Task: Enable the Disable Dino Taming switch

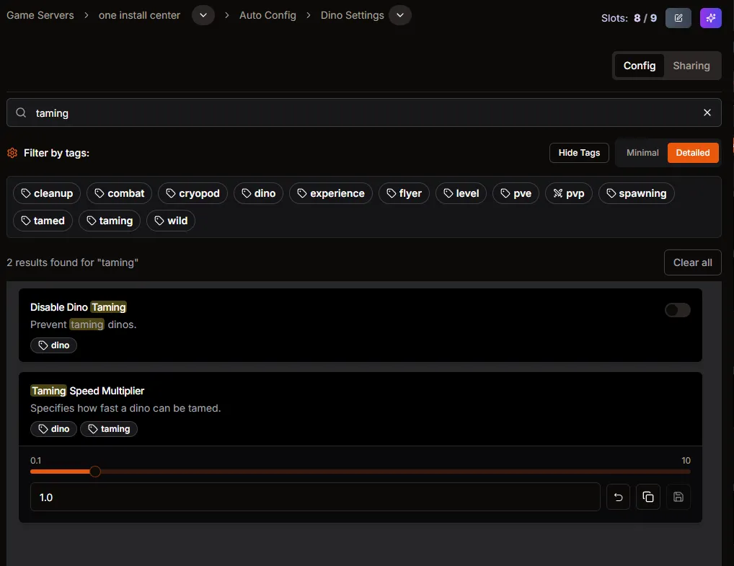Action: coord(677,309)
